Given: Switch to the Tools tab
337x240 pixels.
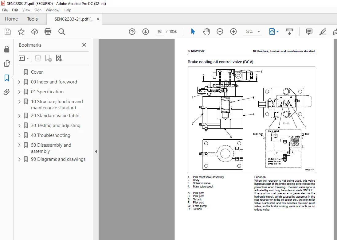Looking at the screenshot, I should pyautogui.click(x=32, y=19).
